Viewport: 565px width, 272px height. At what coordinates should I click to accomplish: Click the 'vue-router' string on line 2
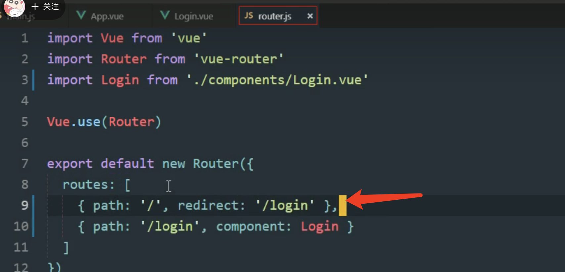tap(239, 59)
